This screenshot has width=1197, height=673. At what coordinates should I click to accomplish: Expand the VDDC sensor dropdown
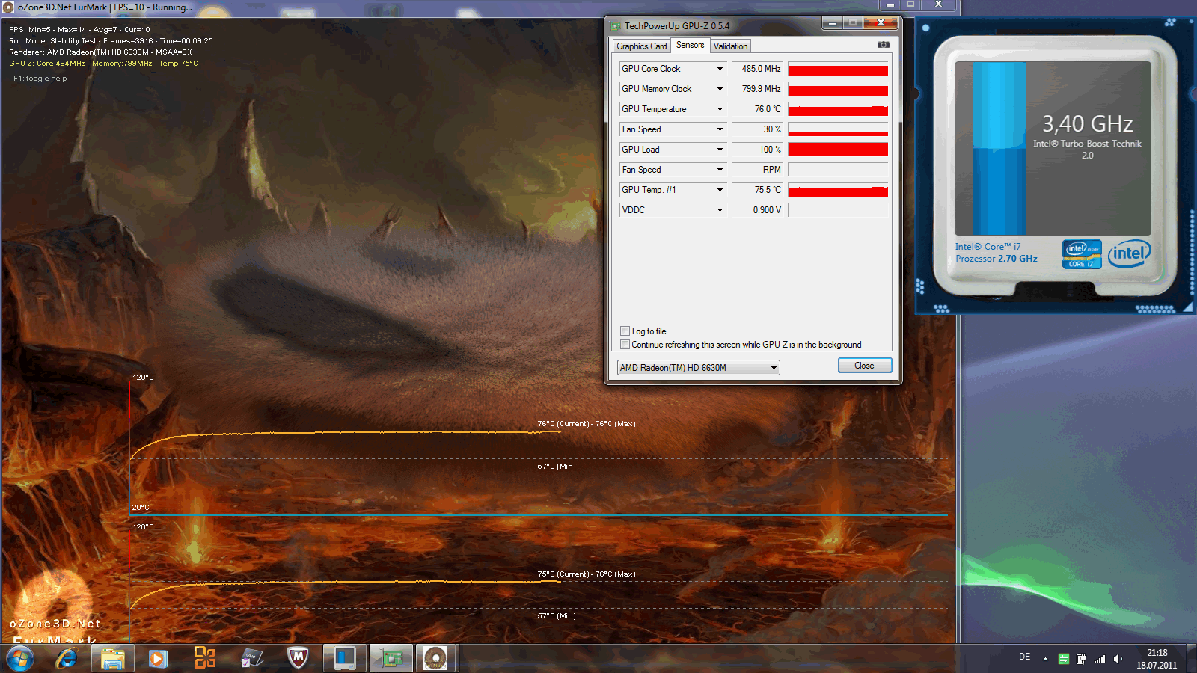[720, 210]
